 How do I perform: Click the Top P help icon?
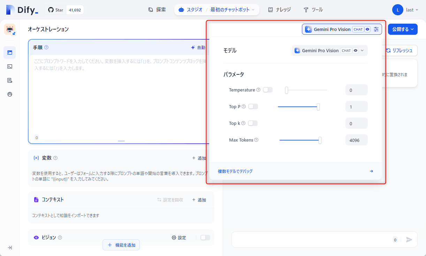(244, 106)
